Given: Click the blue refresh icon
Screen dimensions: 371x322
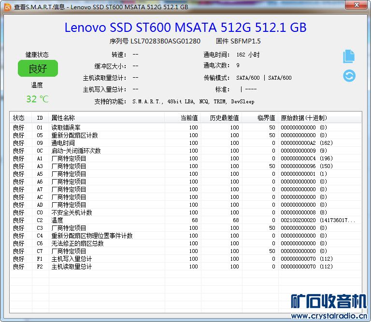Looking at the screenshot, I should pos(349,76).
